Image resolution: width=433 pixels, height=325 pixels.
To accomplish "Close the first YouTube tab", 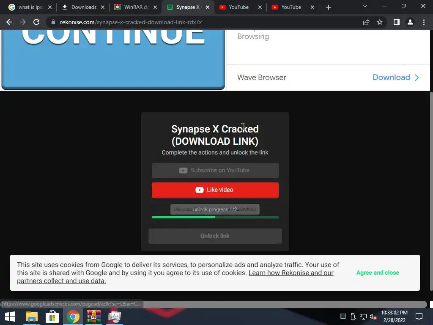I will click(x=260, y=7).
